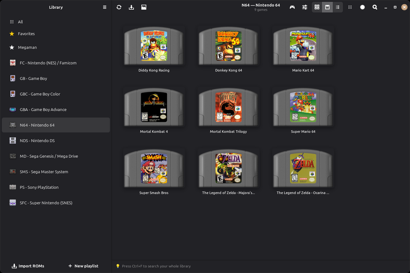This screenshot has height=273, width=410.
Task: Select GBA - Game Boy Advance platform
Action: (56, 110)
